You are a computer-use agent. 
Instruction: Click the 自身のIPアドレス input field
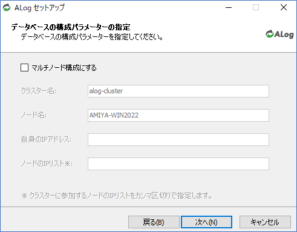coord(178,139)
